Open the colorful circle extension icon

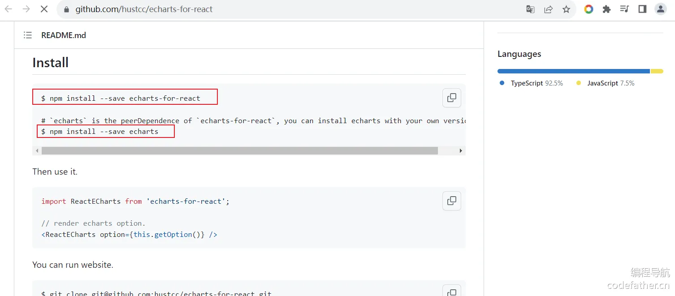(x=588, y=9)
